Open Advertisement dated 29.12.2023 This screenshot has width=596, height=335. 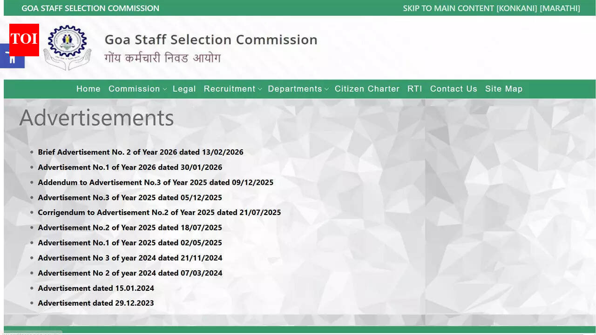point(96,303)
